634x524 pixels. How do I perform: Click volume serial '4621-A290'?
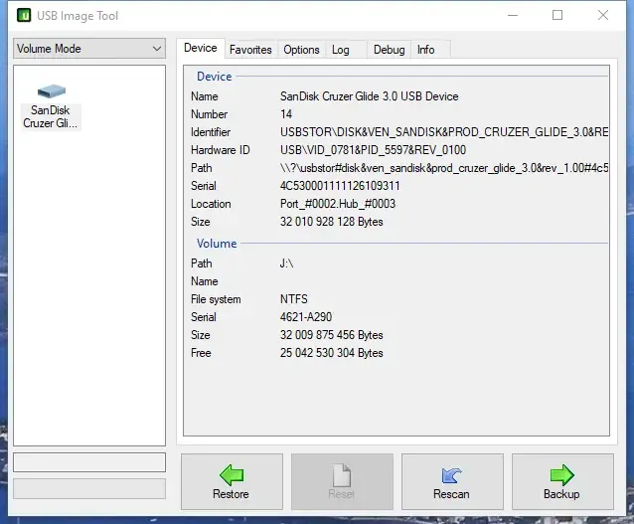(306, 317)
